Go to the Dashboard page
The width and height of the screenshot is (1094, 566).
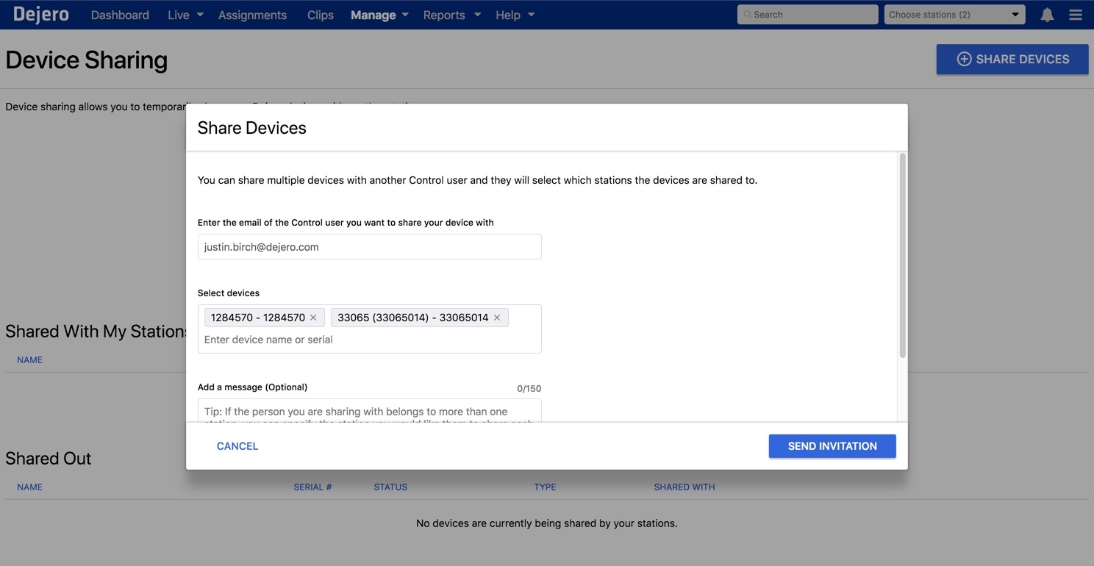point(120,15)
